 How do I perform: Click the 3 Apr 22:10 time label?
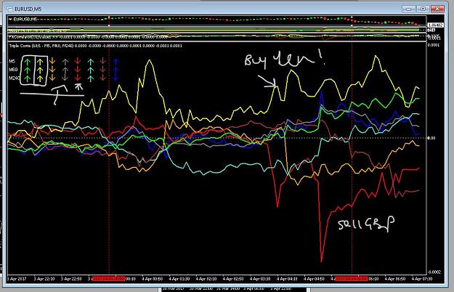click(44, 279)
